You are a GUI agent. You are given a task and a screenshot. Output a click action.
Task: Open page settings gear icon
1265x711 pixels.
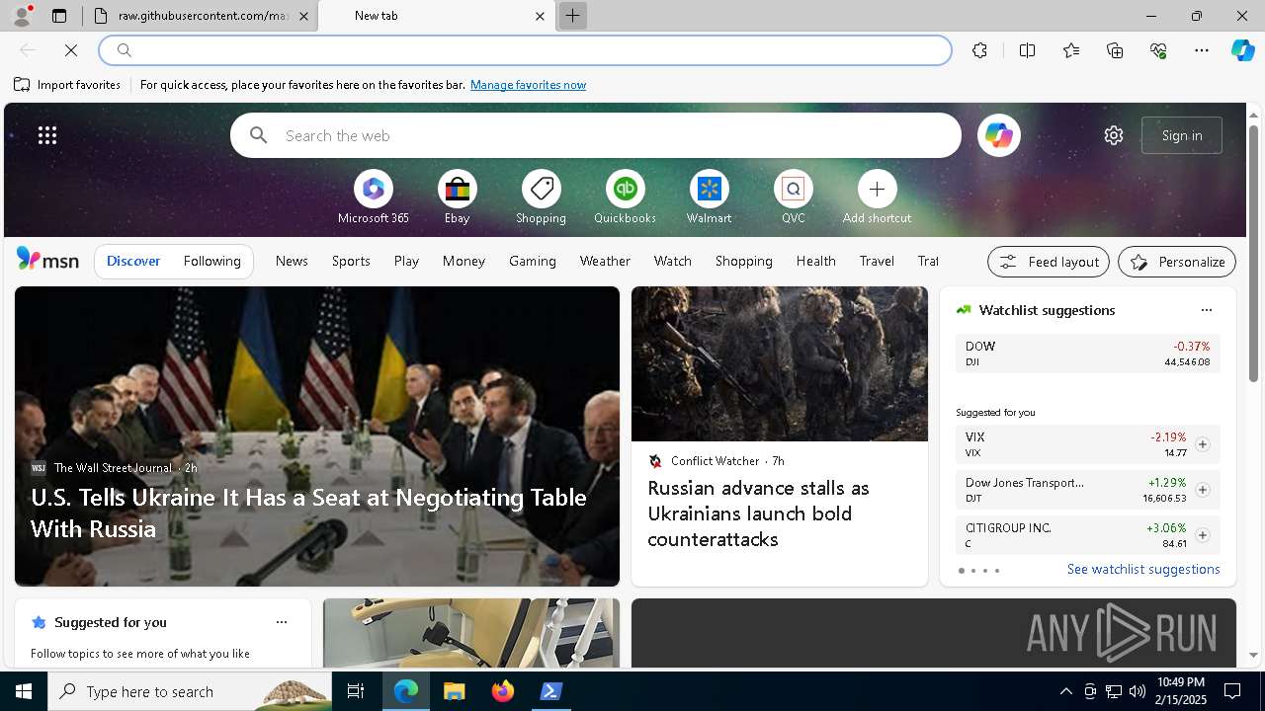[x=1114, y=135]
